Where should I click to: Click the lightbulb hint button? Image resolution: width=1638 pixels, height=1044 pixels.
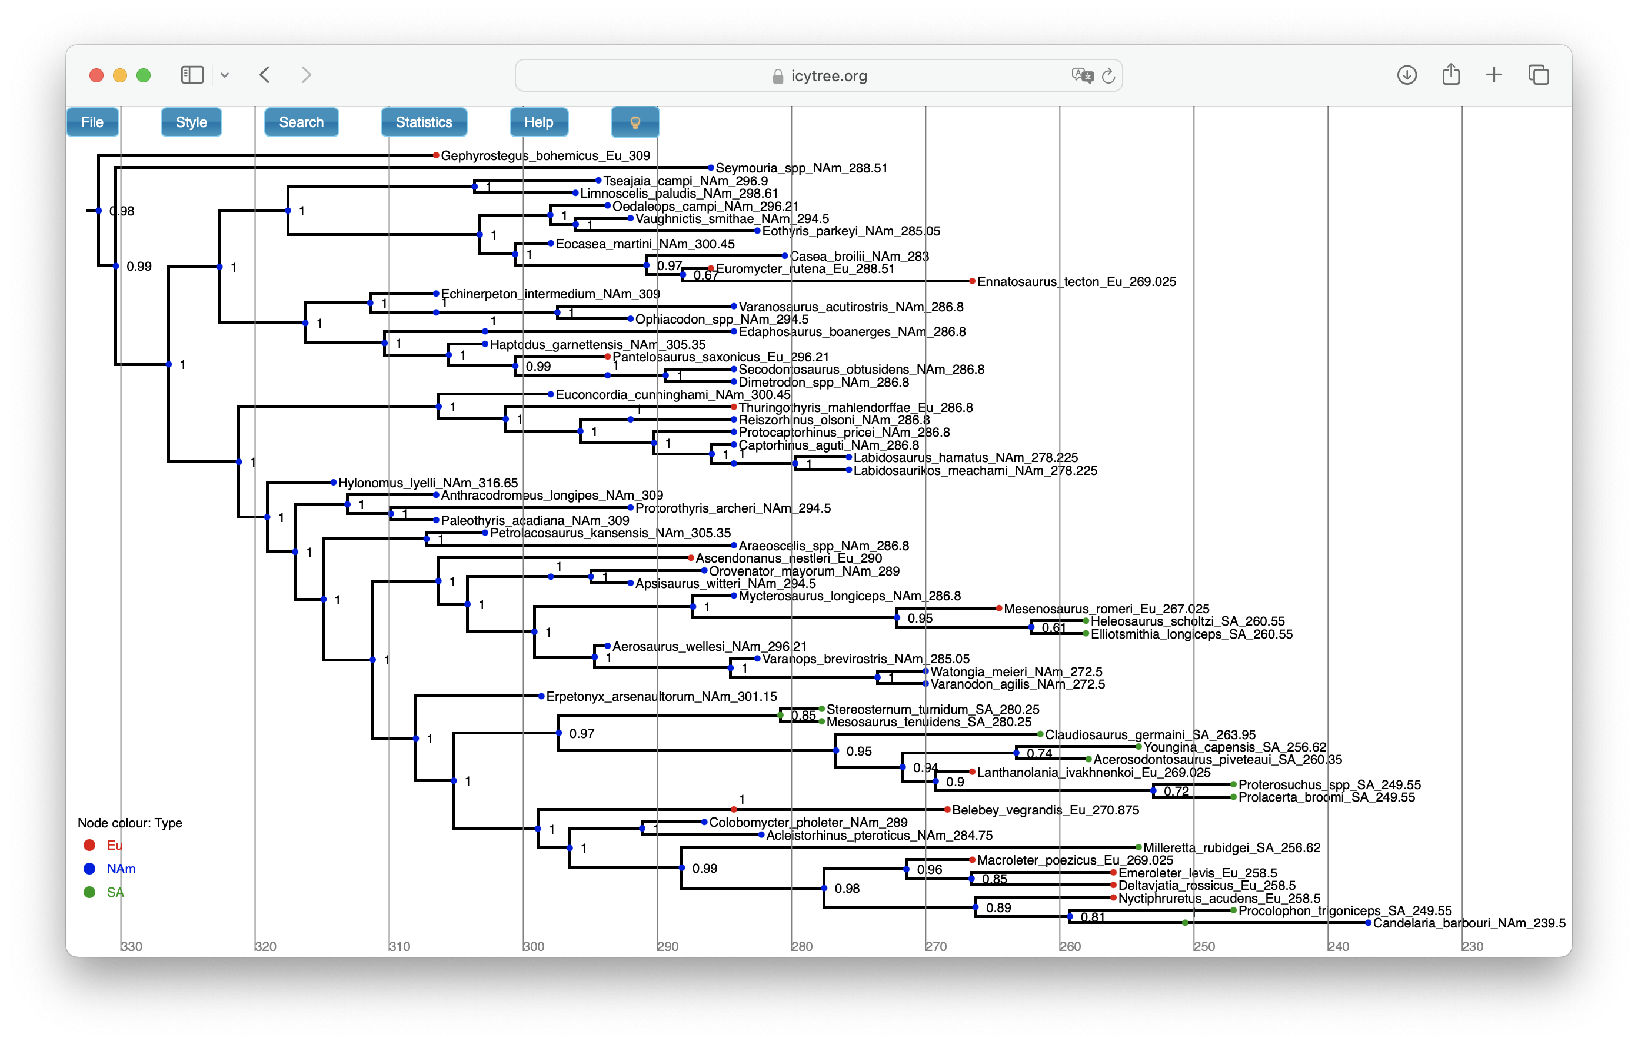point(635,122)
